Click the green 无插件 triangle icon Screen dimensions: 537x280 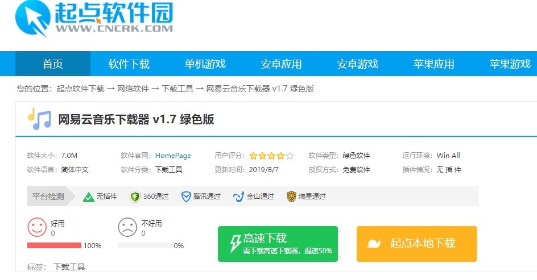tap(88, 197)
